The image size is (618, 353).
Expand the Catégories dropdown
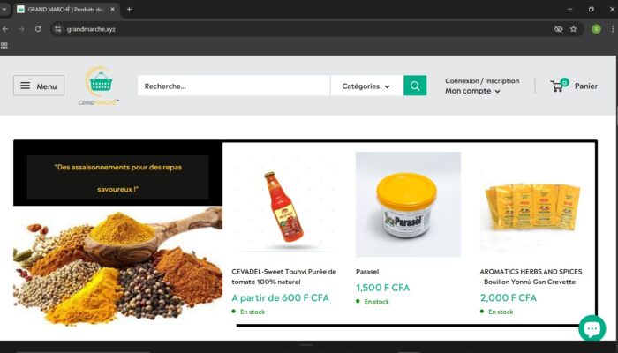tap(366, 86)
